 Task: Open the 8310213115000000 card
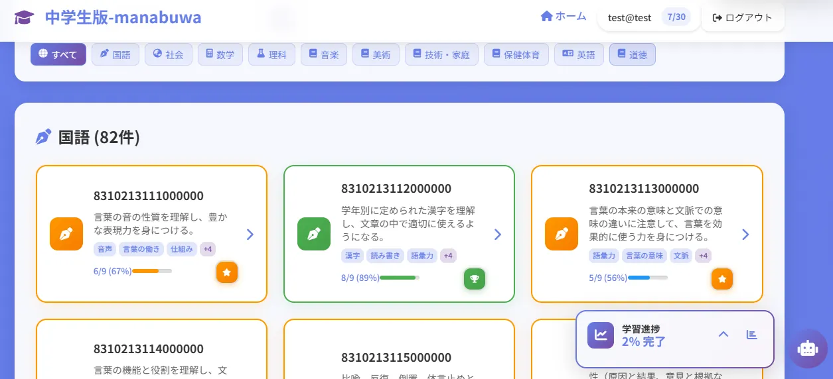pyautogui.click(x=399, y=349)
